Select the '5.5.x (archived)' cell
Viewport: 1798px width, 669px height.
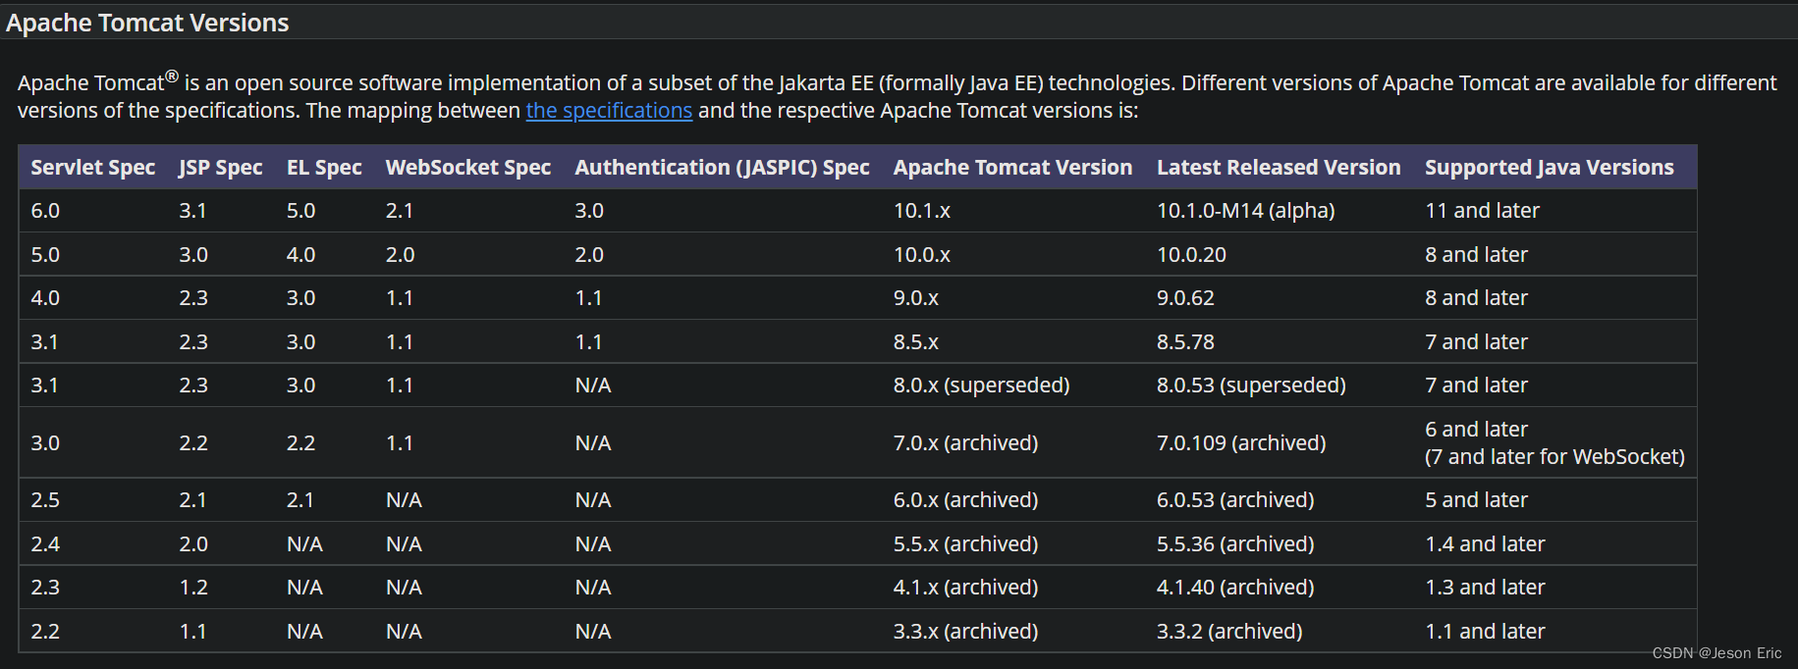pos(966,544)
